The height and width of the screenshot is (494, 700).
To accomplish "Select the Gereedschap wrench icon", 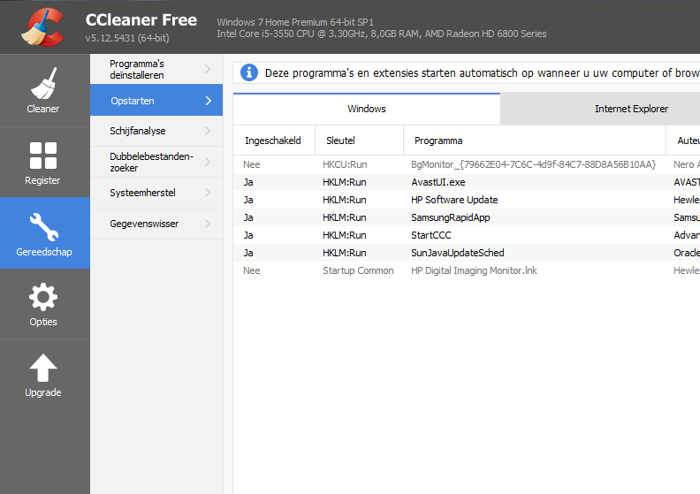I will pyautogui.click(x=43, y=228).
